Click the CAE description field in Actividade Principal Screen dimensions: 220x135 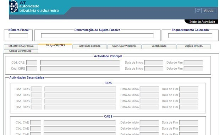point(80,63)
